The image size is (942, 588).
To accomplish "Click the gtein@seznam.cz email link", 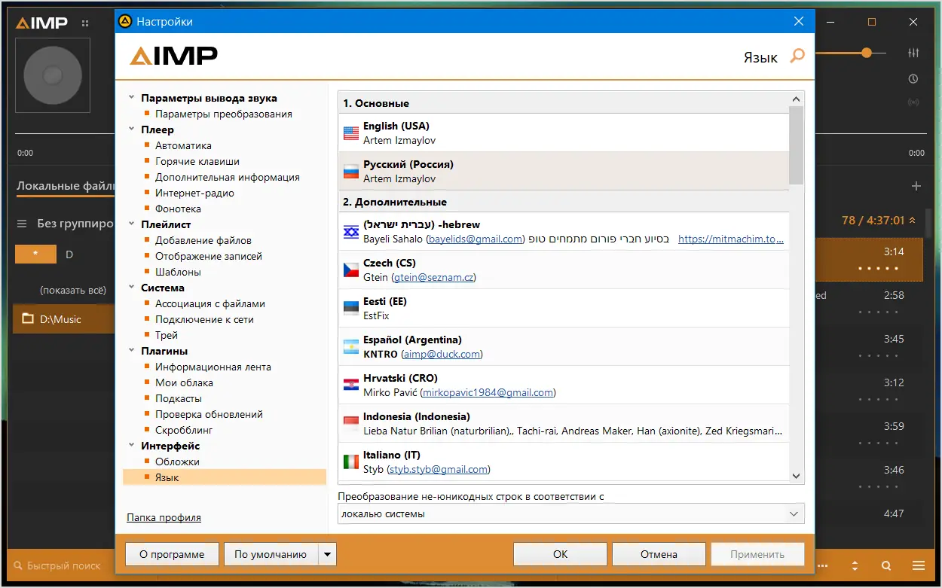I will point(433,277).
